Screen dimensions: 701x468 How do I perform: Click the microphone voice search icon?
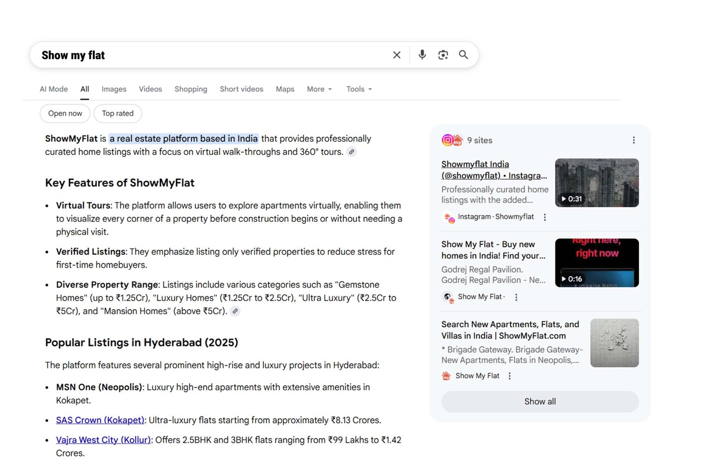(x=422, y=54)
